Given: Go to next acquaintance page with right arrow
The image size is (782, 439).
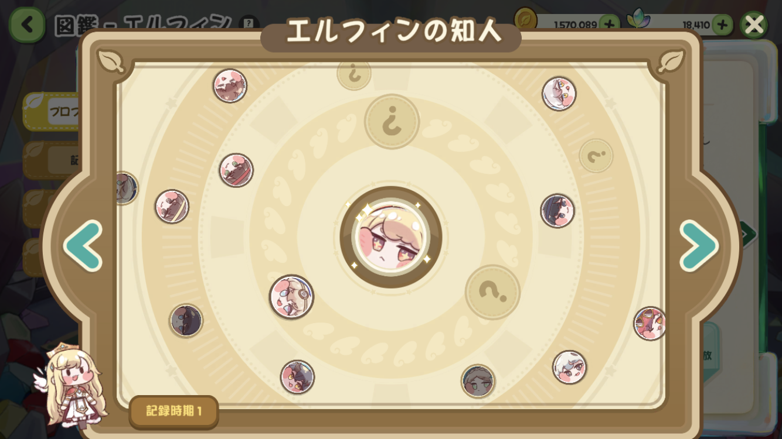Looking at the screenshot, I should tap(699, 246).
